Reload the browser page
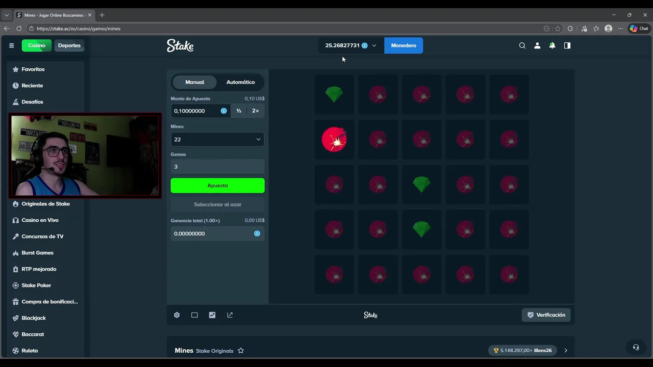The image size is (653, 367). (x=19, y=29)
